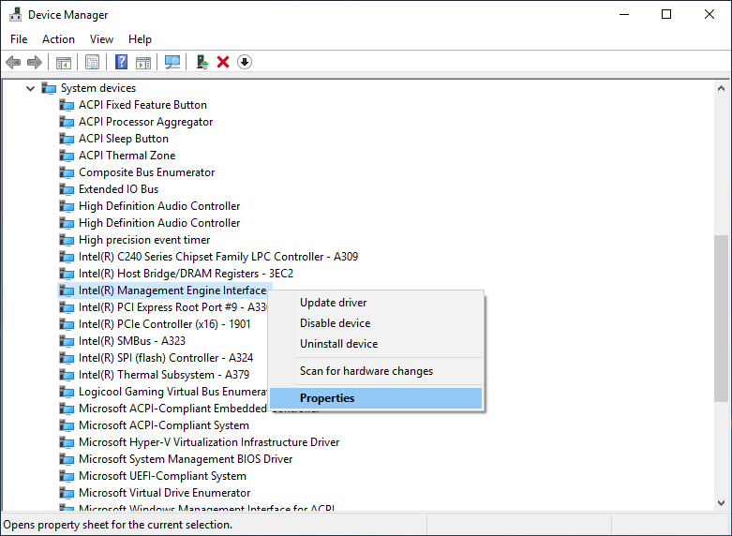Click the Forward arrow toolbar icon
Screen dimensions: 732x536
[35, 62]
